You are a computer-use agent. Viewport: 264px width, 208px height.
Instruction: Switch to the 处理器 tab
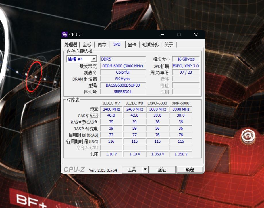71,45
